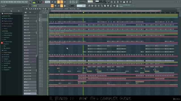The height and width of the screenshot is (101, 181).
Task: Click the 124 tempo field
Action: (x=47, y=2)
